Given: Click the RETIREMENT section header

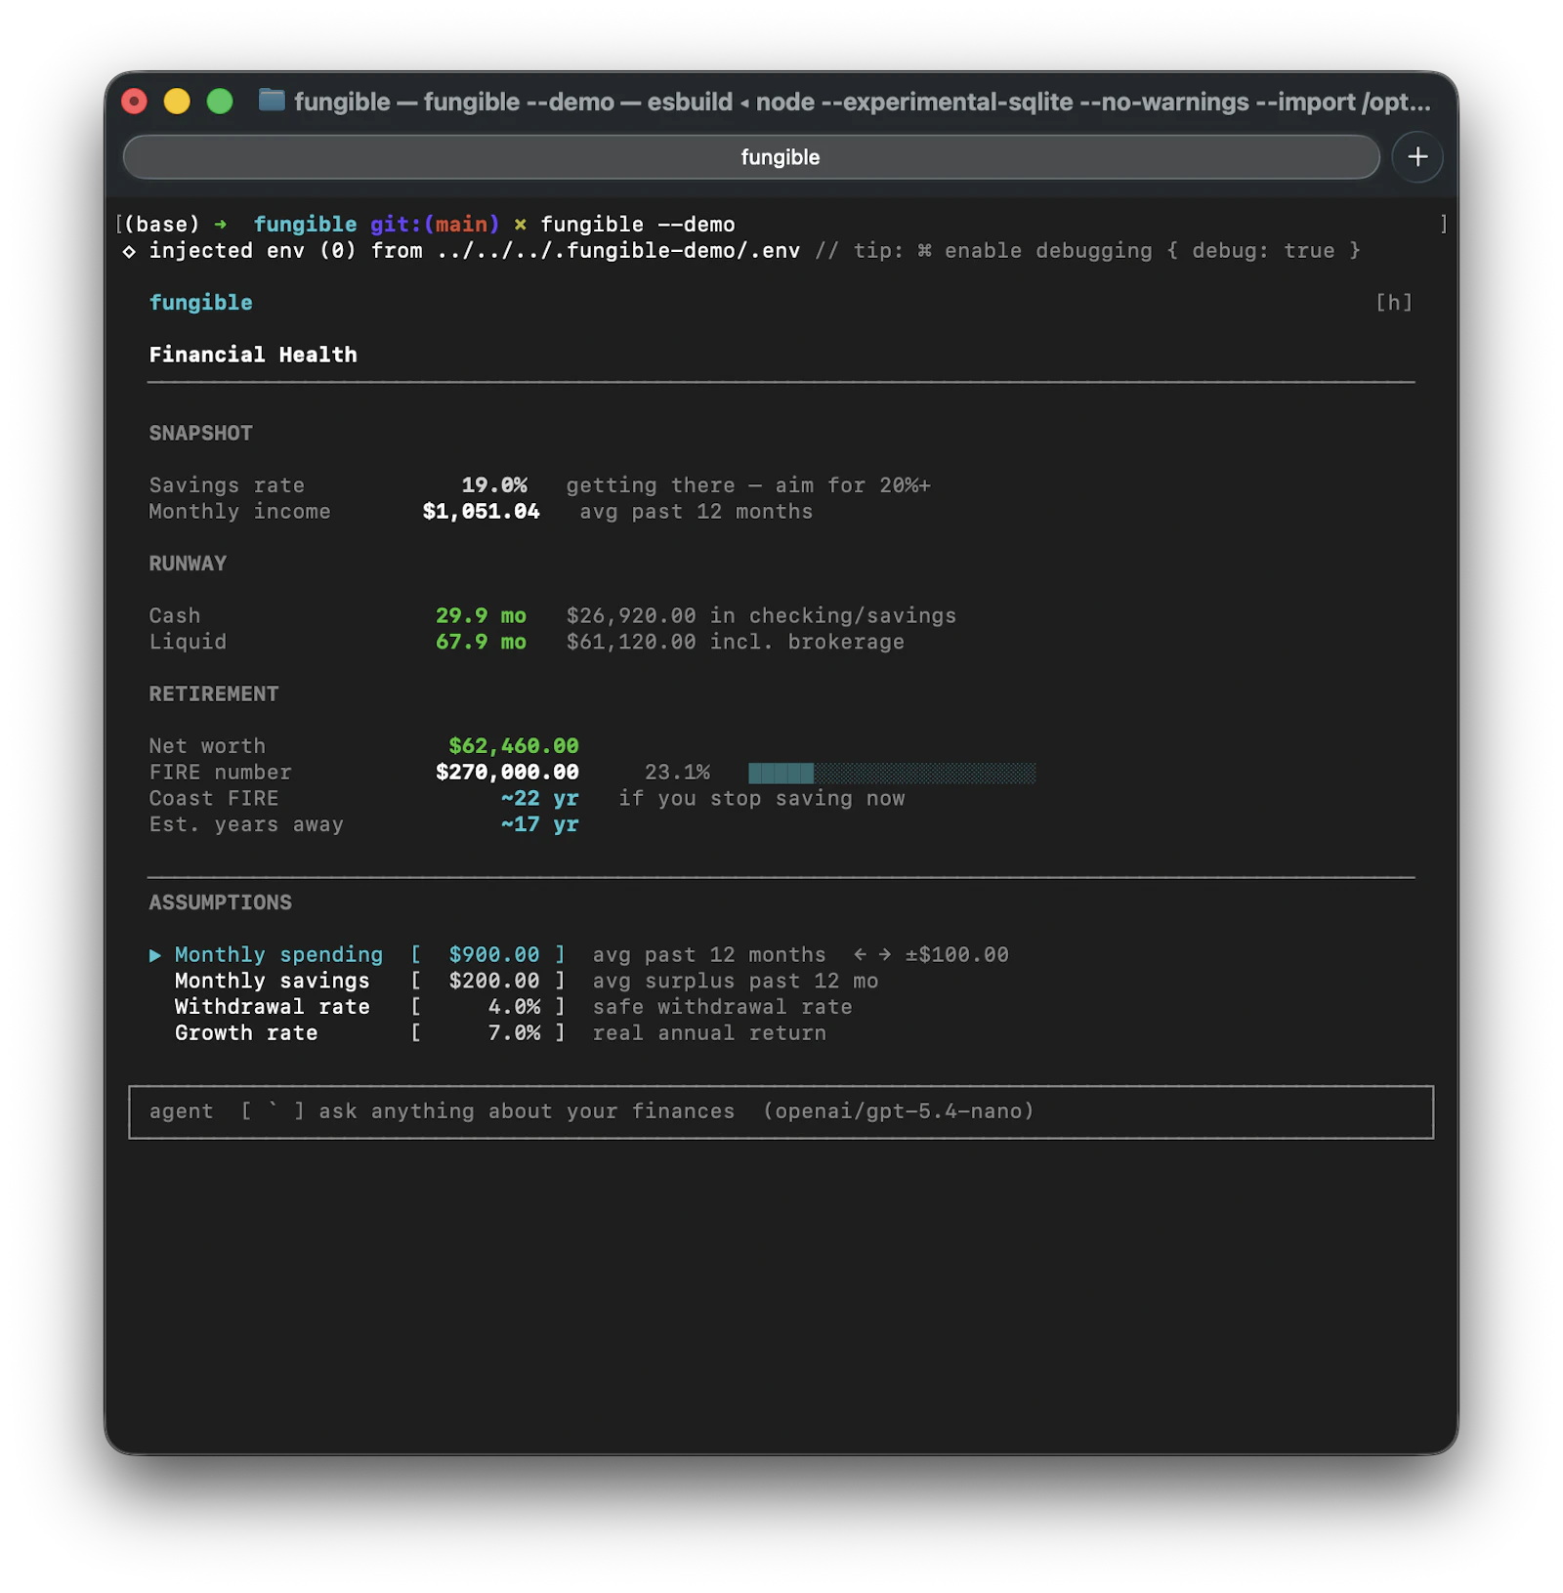Looking at the screenshot, I should click(214, 694).
